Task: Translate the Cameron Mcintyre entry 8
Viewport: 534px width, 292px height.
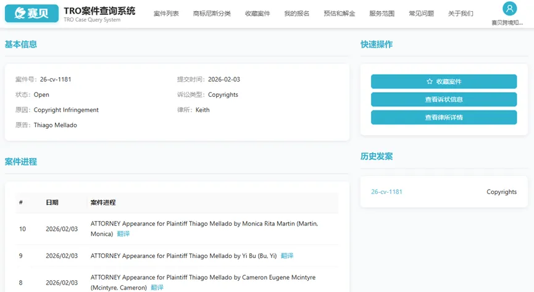Action: (x=157, y=288)
